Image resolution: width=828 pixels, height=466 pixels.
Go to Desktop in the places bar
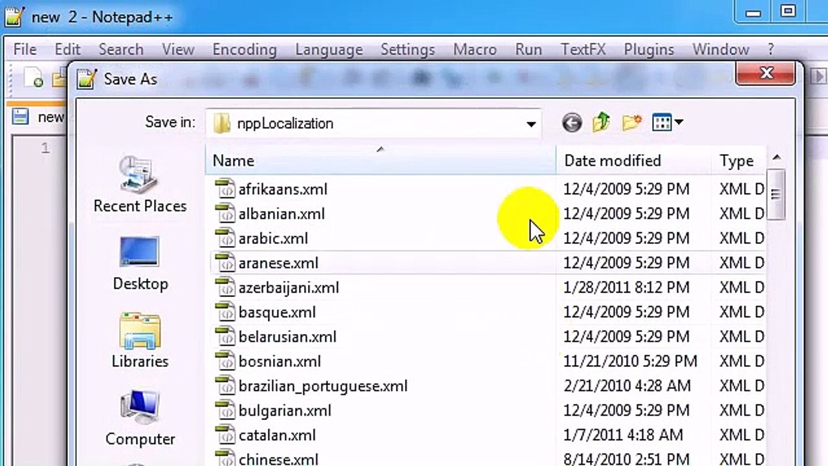pos(140,264)
